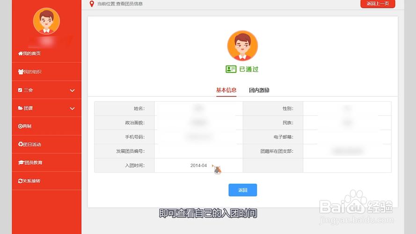Viewport: 416px width, 234px height.
Task: Switch to the 团内激励 tab
Action: [x=259, y=90]
